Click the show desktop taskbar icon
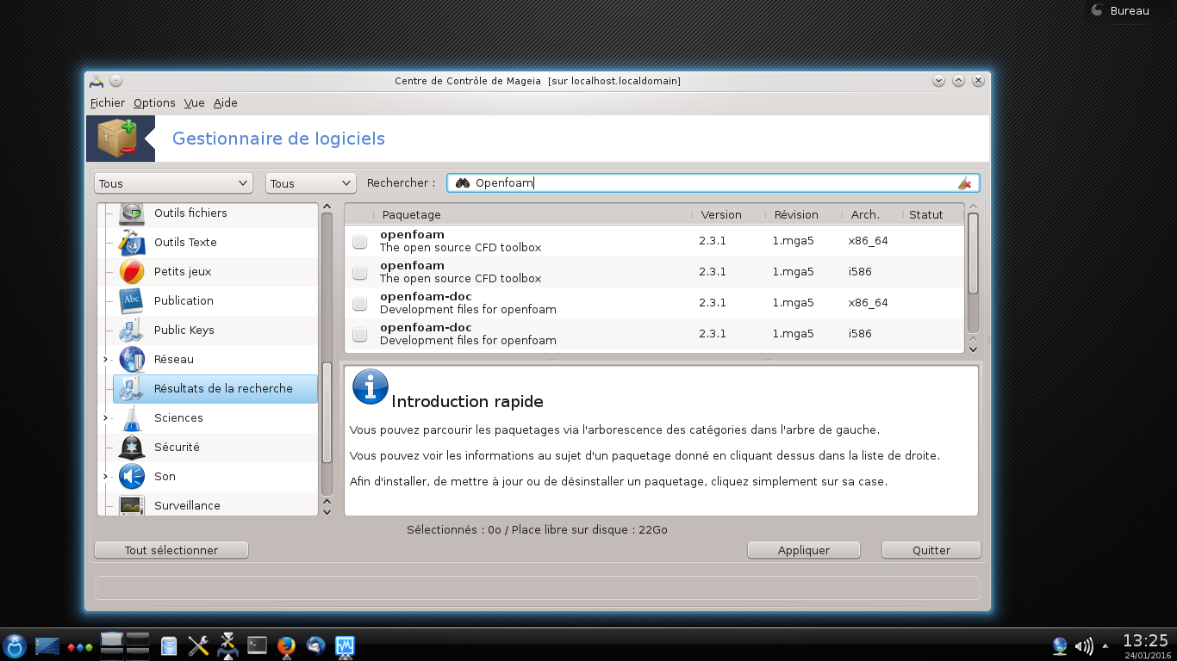The image size is (1177, 661). 47,646
